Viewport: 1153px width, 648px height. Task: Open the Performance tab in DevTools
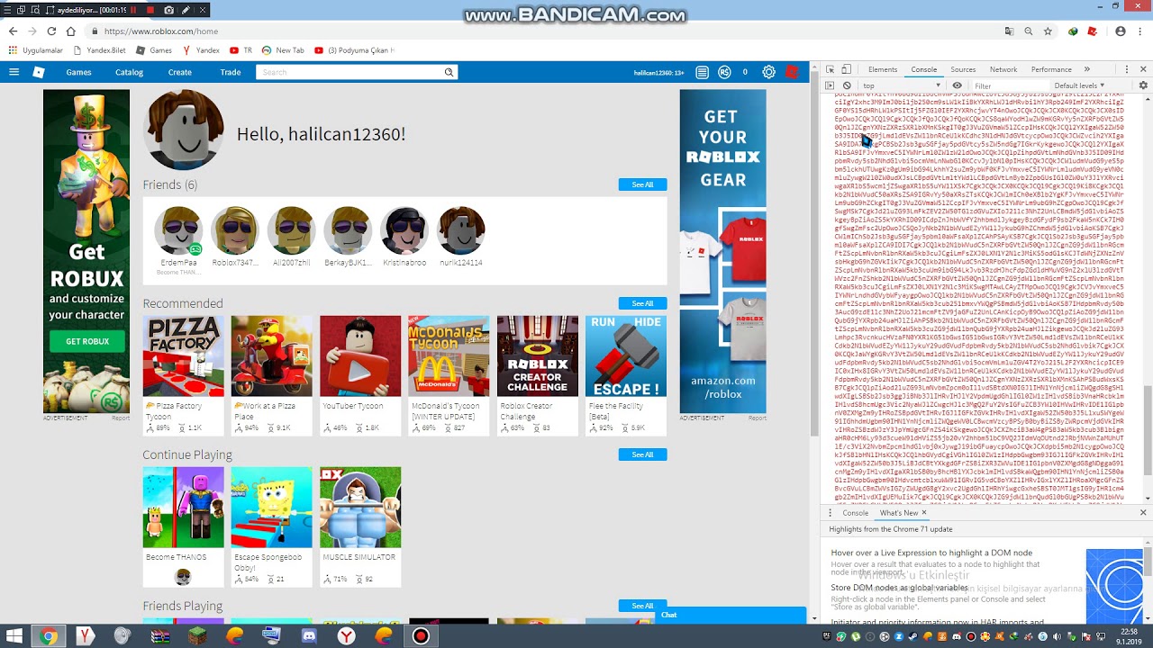1051,69
